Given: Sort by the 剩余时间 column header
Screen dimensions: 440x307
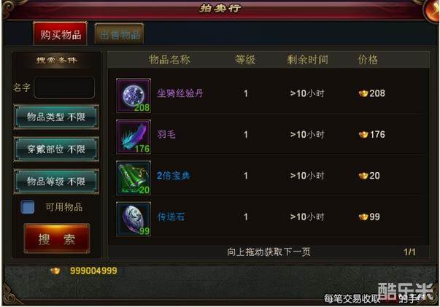Looking at the screenshot, I should pyautogui.click(x=307, y=60).
